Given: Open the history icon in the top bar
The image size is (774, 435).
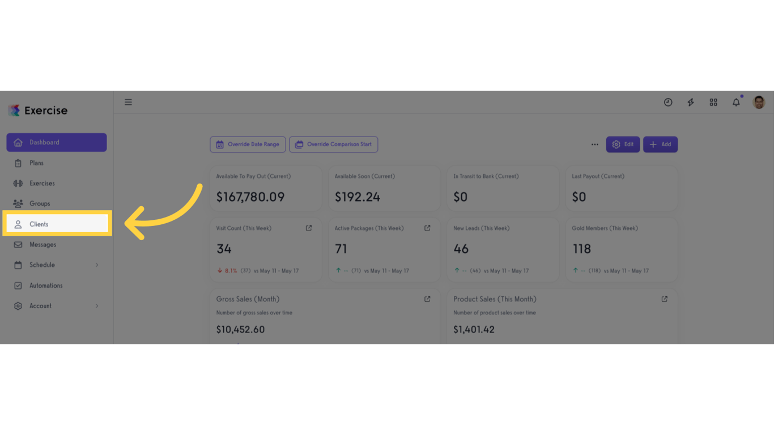Looking at the screenshot, I should (x=668, y=102).
